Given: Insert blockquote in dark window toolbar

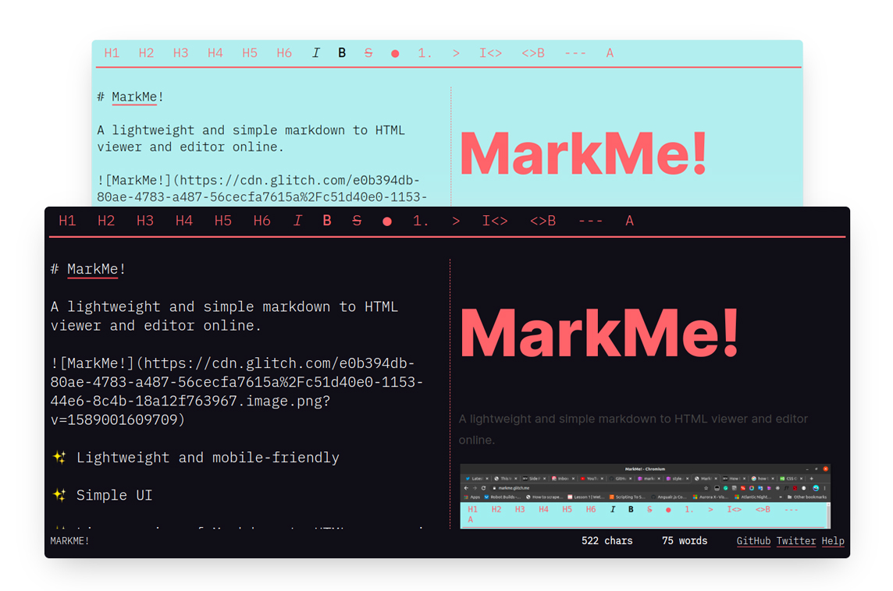Looking at the screenshot, I should [456, 221].
